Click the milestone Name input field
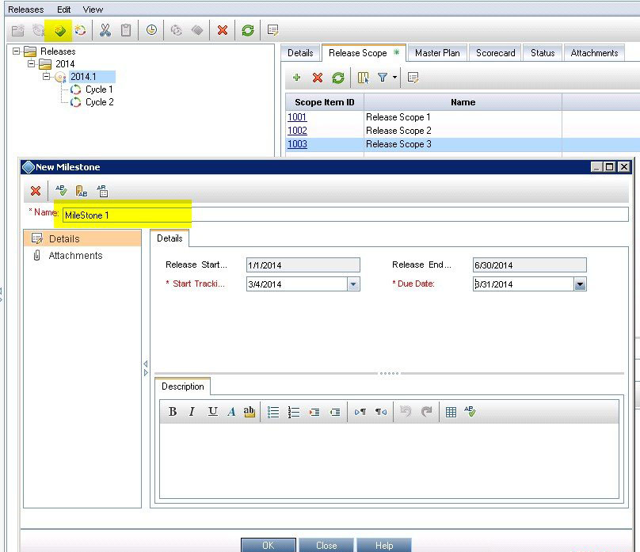640x552 pixels. point(345,215)
